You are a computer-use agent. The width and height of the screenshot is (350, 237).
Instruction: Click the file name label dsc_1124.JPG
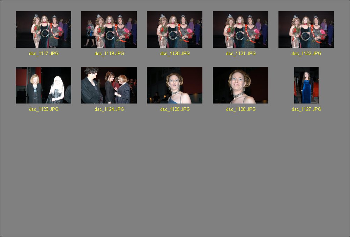coord(109,109)
